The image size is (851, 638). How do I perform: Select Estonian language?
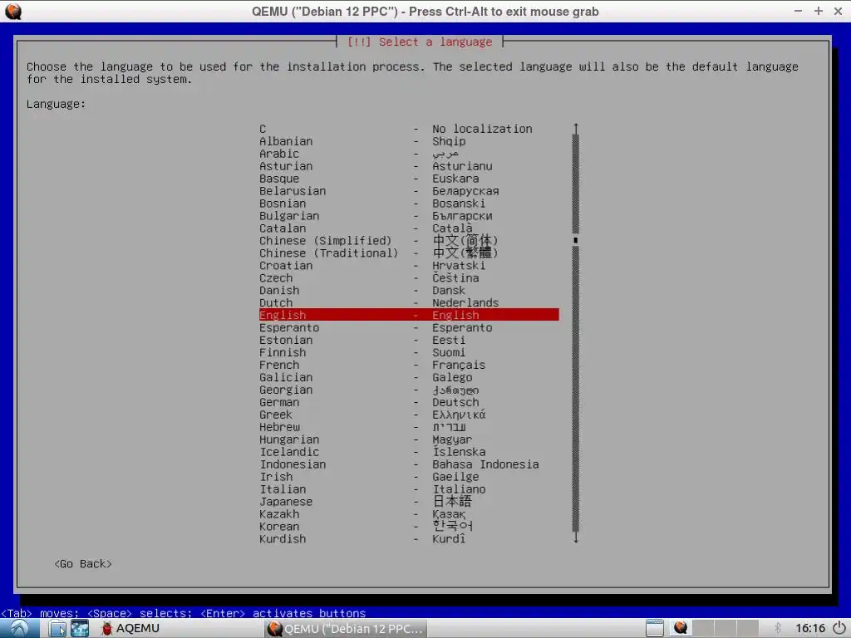click(409, 340)
